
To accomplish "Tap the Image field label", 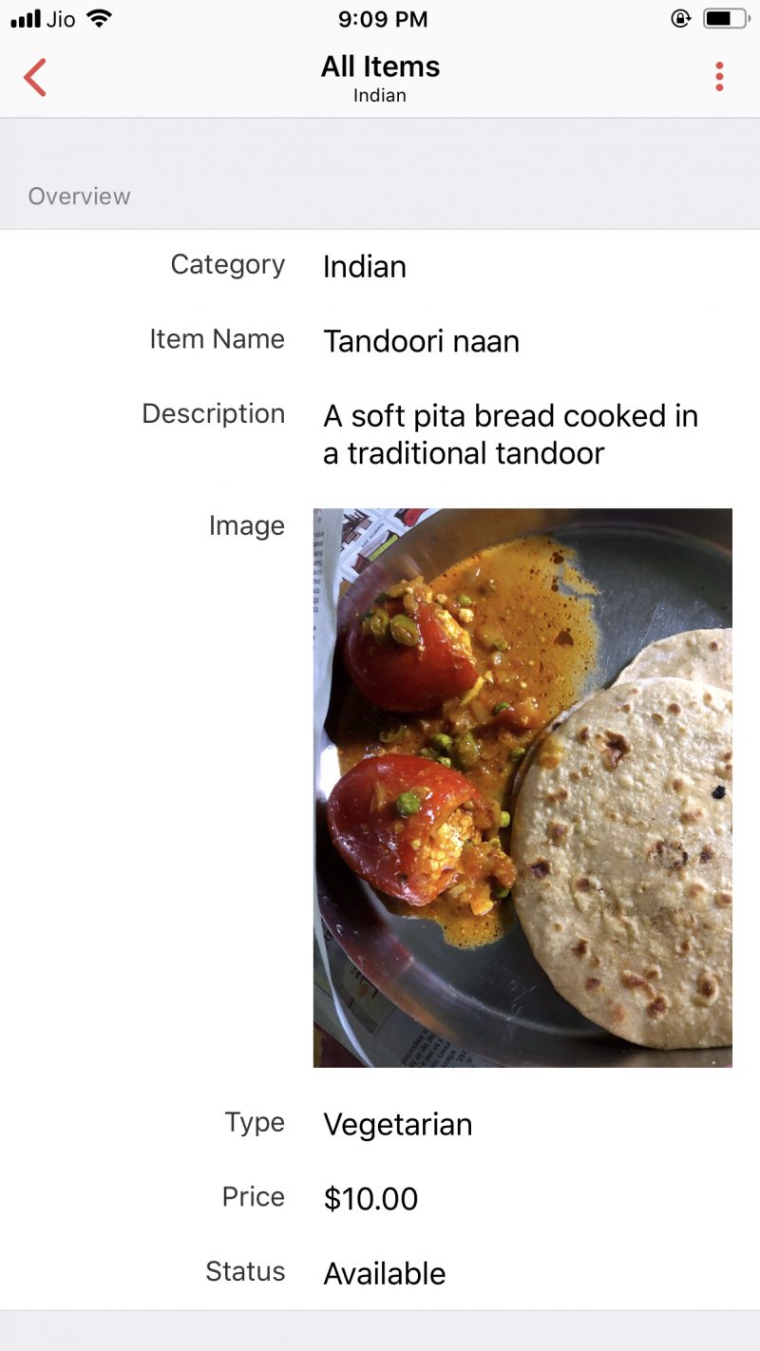I will coord(247,526).
